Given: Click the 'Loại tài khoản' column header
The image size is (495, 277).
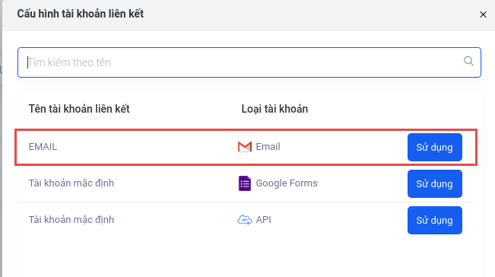Looking at the screenshot, I should pos(274,109).
